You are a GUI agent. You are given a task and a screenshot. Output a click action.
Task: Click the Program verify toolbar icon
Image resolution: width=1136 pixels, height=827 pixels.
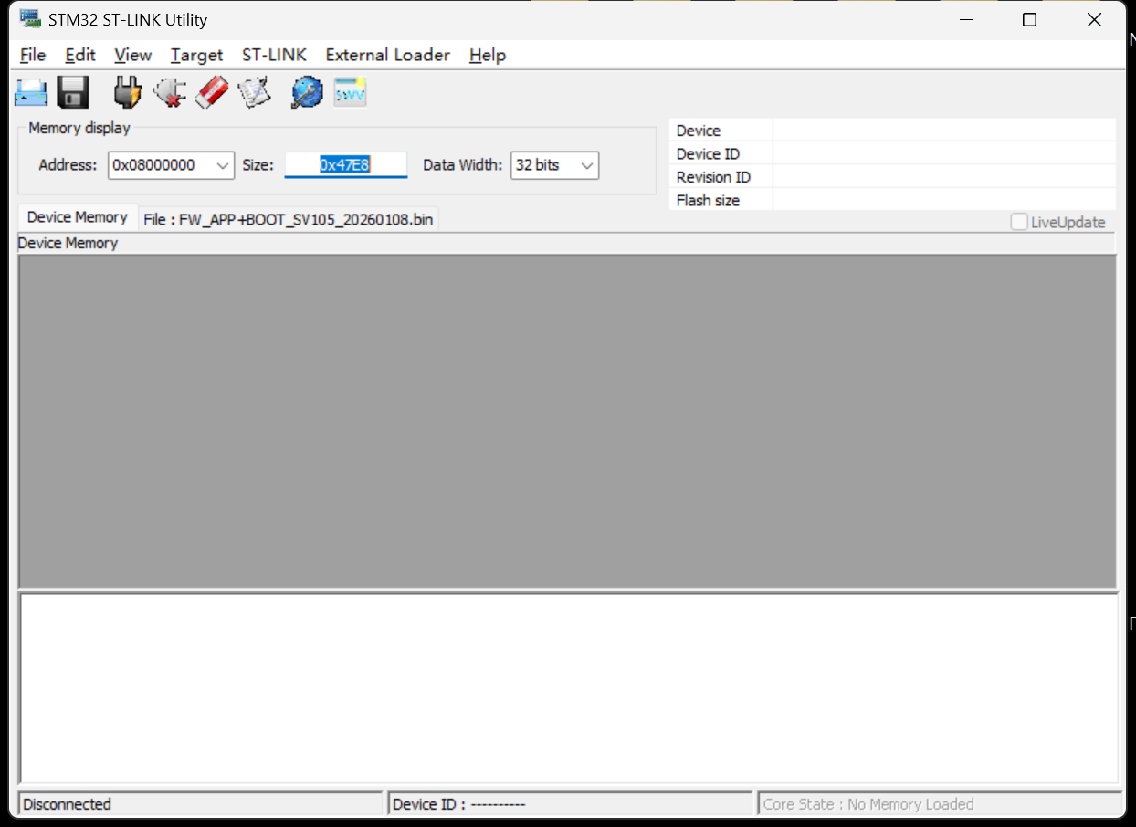(x=255, y=92)
